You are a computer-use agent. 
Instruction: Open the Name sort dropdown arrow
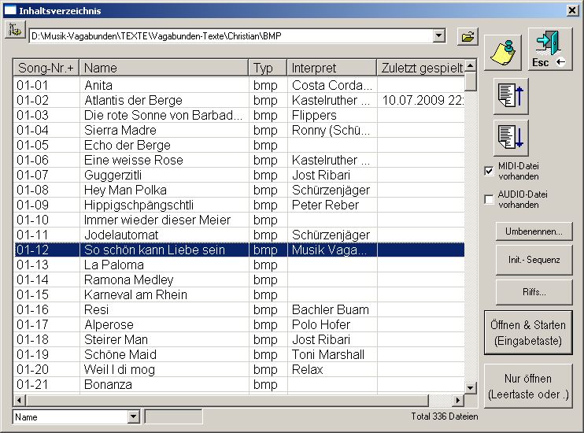pos(133,416)
